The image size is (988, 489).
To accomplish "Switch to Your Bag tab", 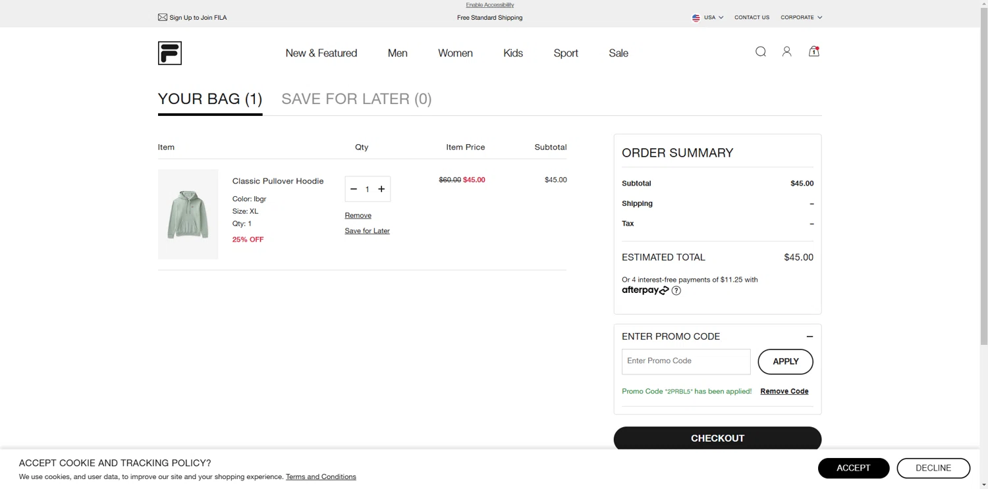I will [210, 99].
